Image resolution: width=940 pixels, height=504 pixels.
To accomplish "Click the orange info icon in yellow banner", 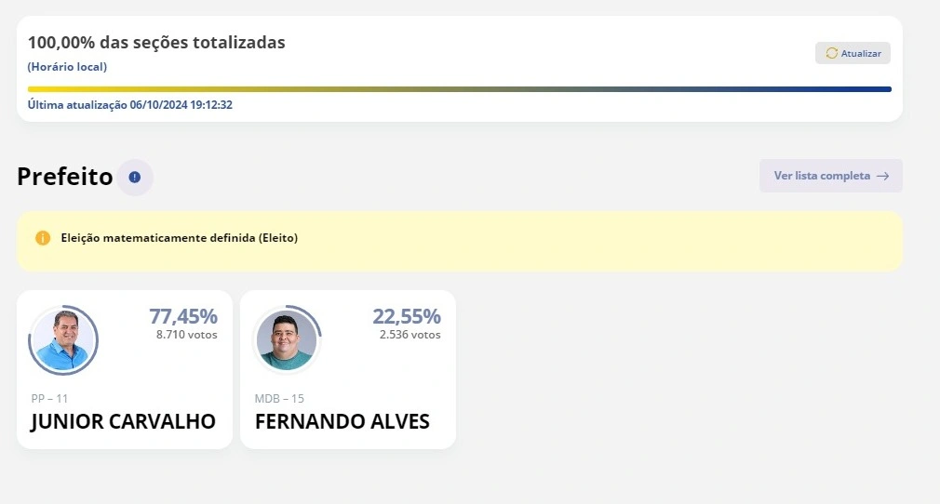I will [x=43, y=238].
